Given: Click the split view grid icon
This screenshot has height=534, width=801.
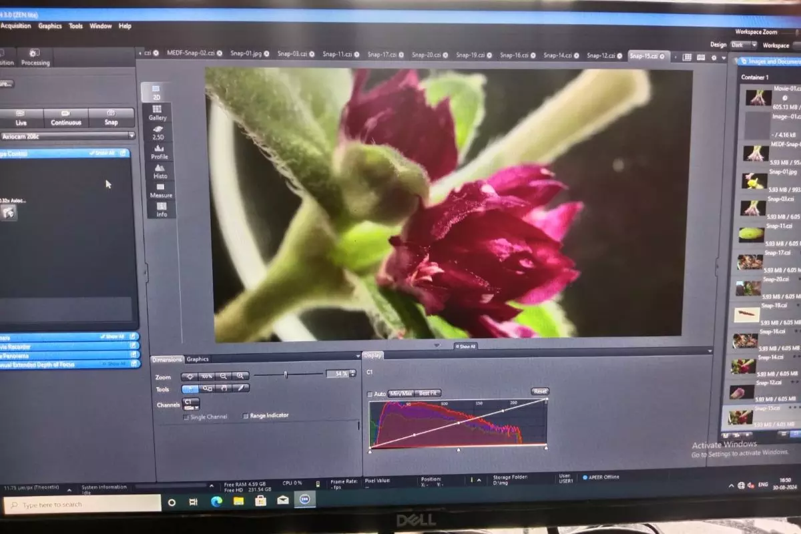Looking at the screenshot, I should (x=687, y=57).
